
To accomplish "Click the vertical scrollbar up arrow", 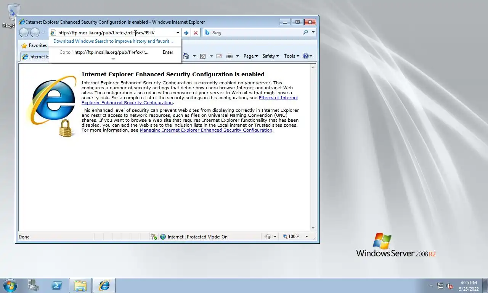I will coord(313,67).
